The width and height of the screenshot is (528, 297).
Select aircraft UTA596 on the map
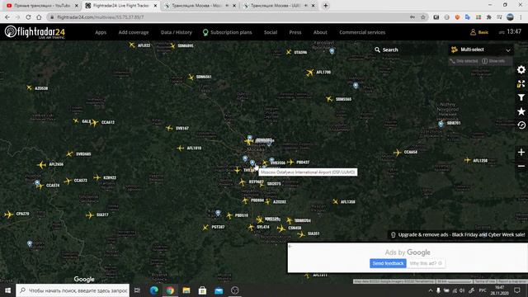point(289,52)
